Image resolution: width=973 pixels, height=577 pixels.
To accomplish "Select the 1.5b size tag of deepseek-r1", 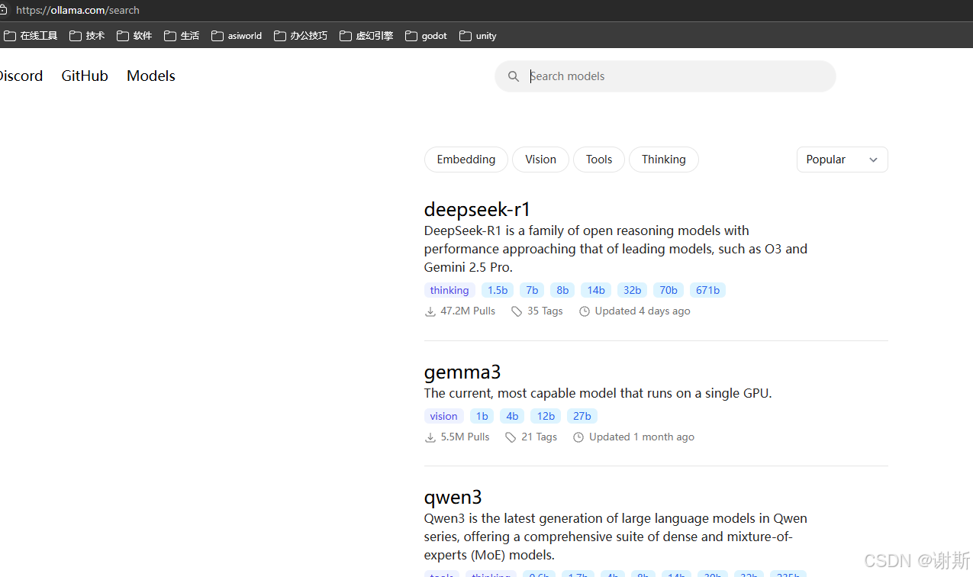I will click(498, 290).
